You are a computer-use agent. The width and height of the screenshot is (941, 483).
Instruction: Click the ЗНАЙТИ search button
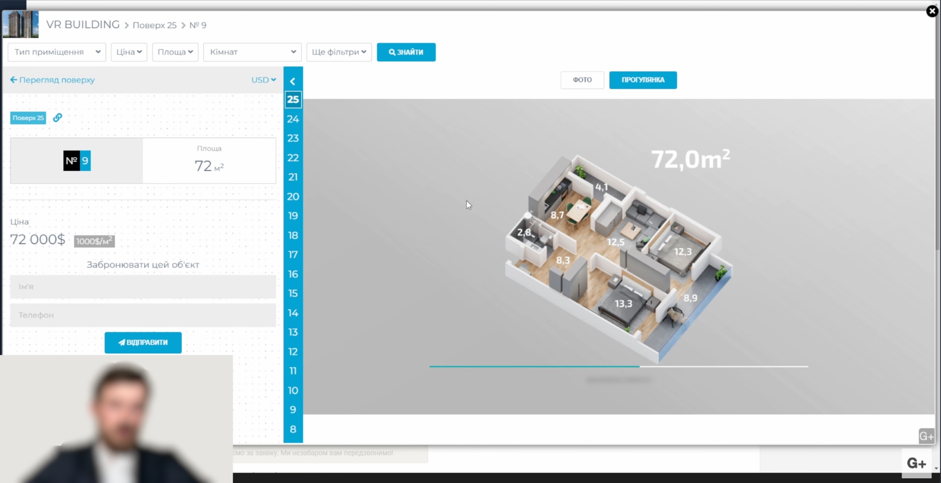pyautogui.click(x=406, y=52)
